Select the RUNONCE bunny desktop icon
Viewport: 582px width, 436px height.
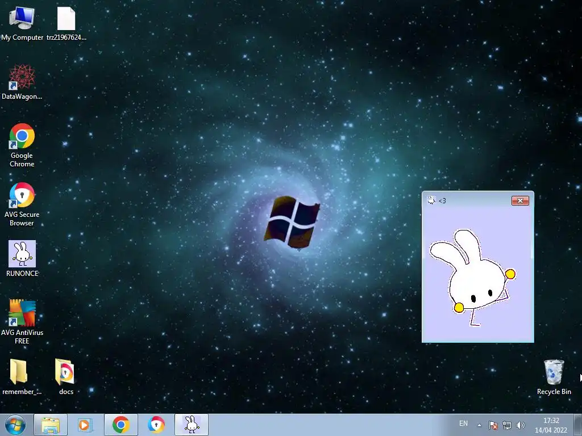pyautogui.click(x=22, y=259)
